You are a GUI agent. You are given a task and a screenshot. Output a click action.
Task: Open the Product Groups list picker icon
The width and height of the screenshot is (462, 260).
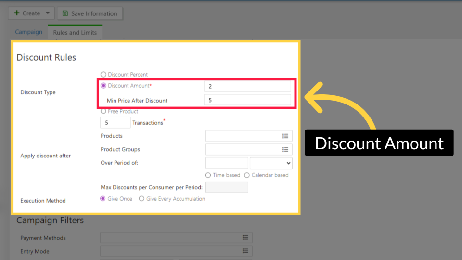pos(285,149)
